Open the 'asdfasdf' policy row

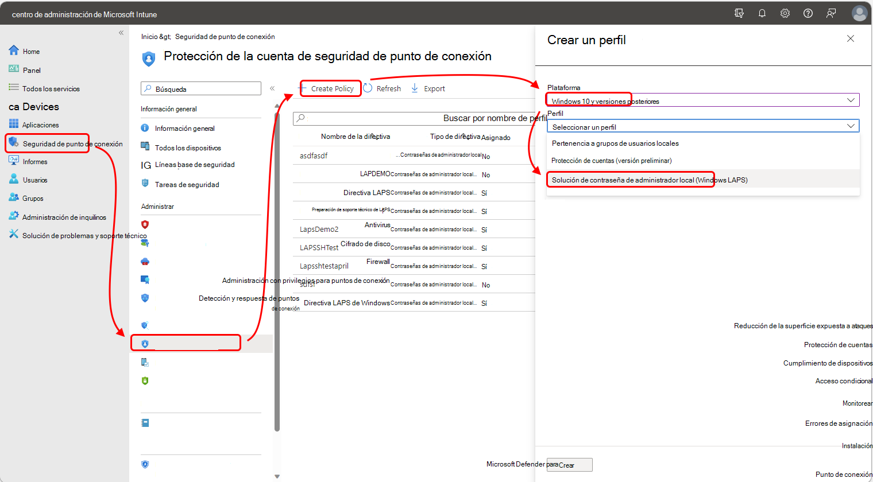point(314,156)
